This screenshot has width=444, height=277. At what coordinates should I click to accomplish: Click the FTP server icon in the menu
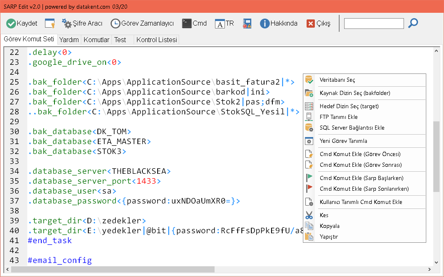[x=309, y=117]
